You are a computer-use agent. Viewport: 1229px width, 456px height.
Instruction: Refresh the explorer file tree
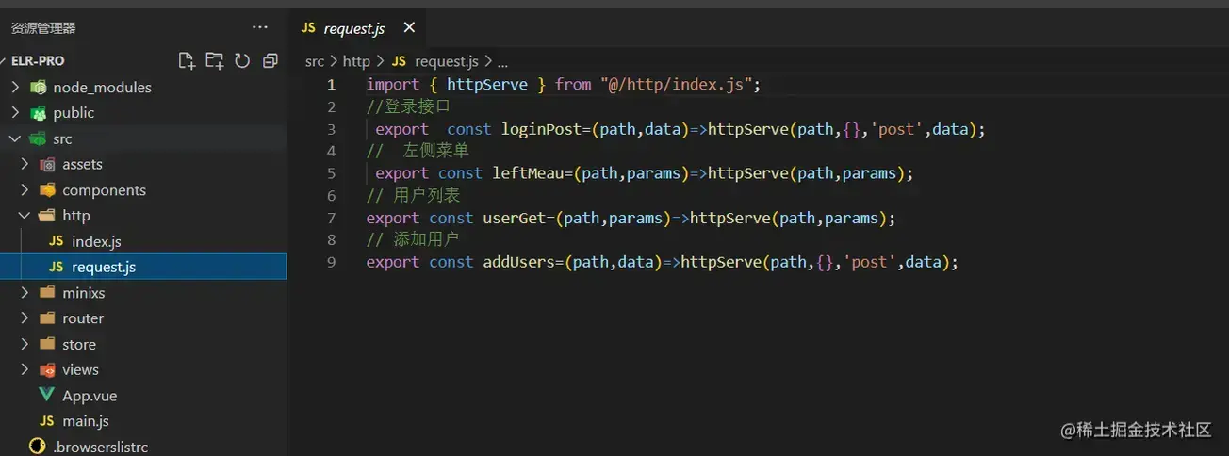[x=242, y=60]
